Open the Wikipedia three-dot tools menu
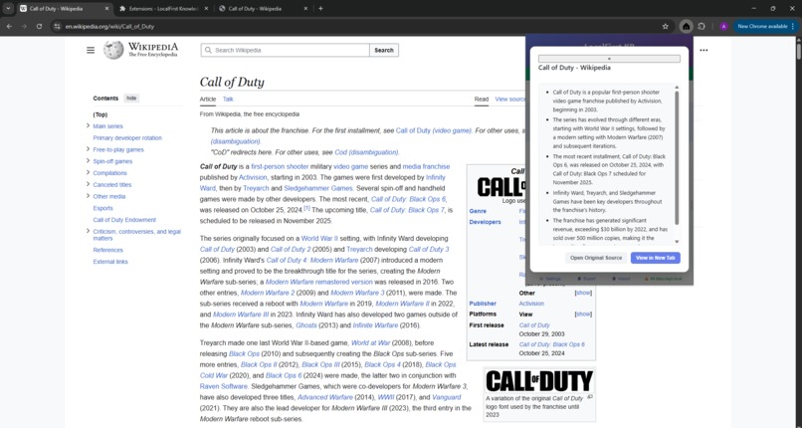The width and height of the screenshot is (802, 428). 703,50
